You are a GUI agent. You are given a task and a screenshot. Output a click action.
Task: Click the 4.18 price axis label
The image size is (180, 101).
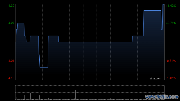[x=11, y=78]
